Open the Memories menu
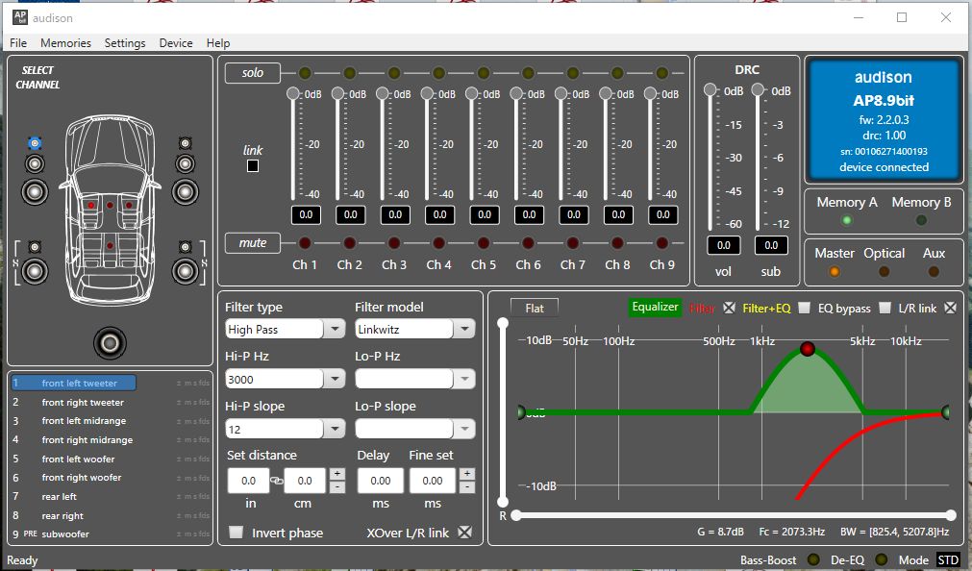The width and height of the screenshot is (972, 571). pyautogui.click(x=65, y=43)
